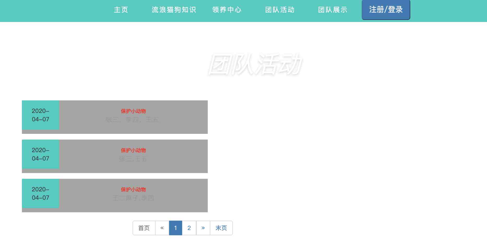
Task: Open the 主页 navigation item
Action: pyautogui.click(x=121, y=10)
